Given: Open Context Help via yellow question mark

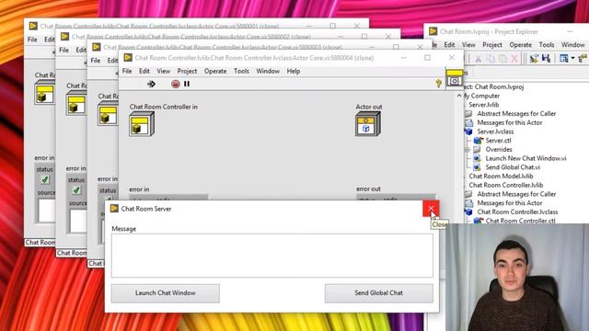Looking at the screenshot, I should [x=438, y=84].
